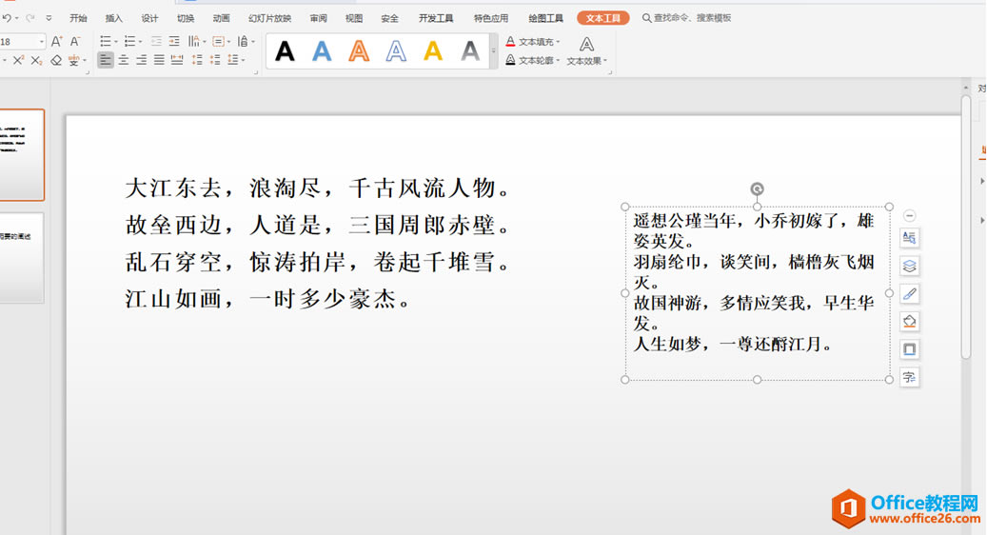987x535 pixels.
Task: Click the fill bucket icon beside text box
Action: [x=910, y=322]
